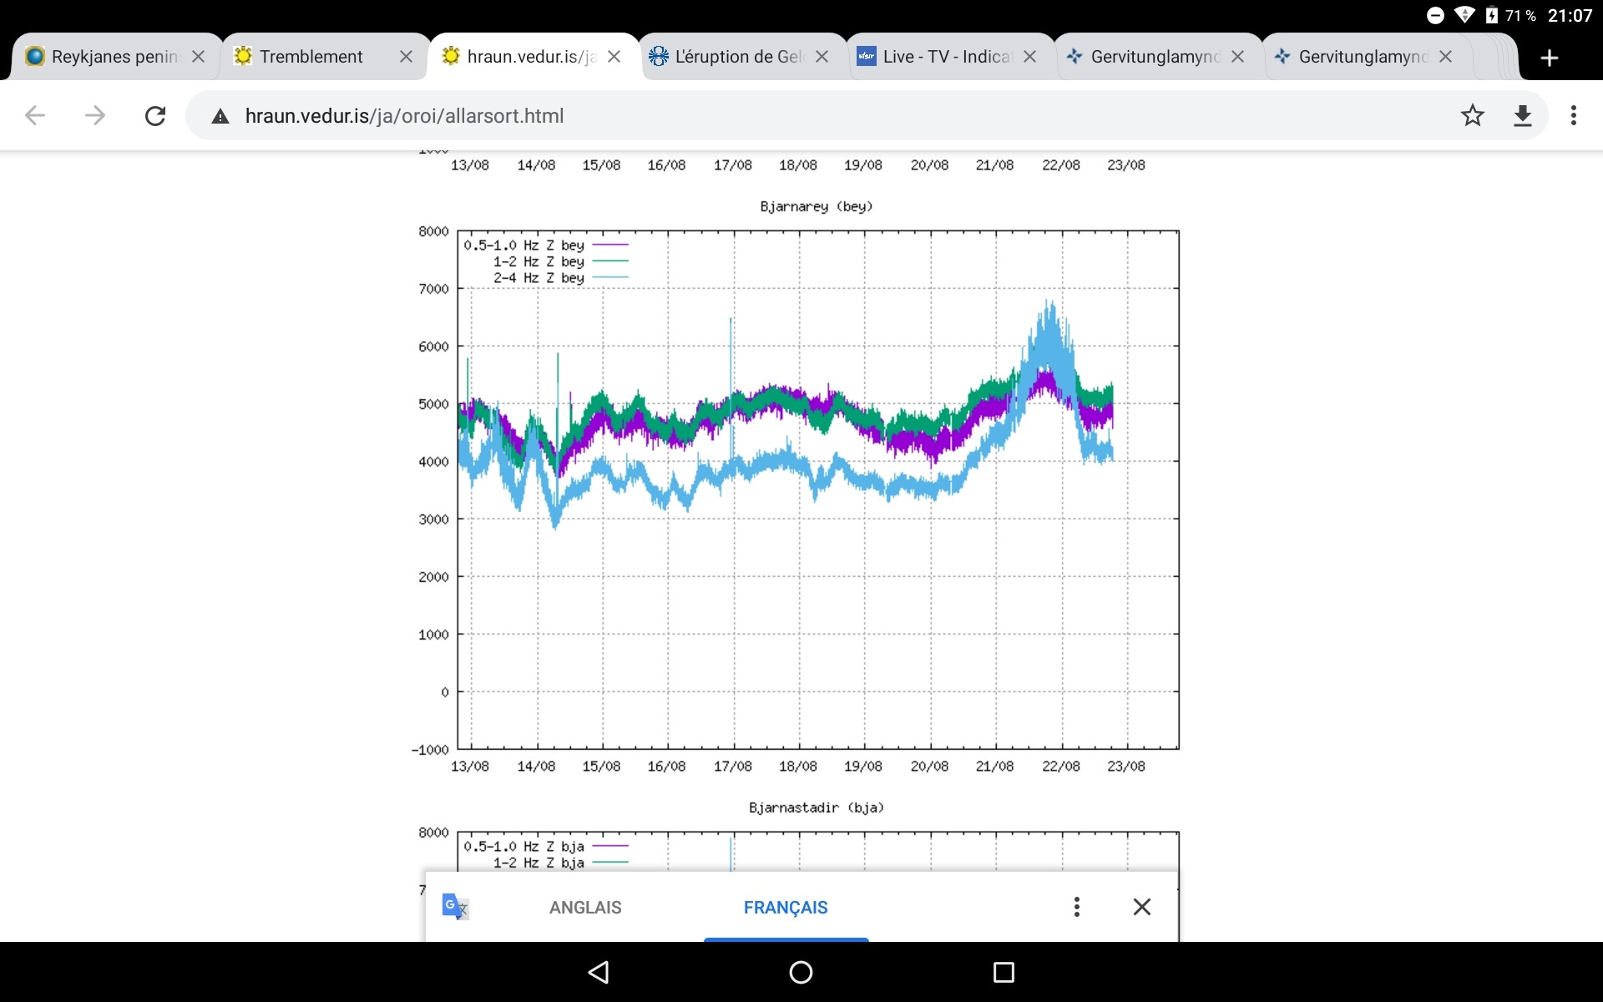
Task: Go back to previous page
Action: pyautogui.click(x=35, y=115)
